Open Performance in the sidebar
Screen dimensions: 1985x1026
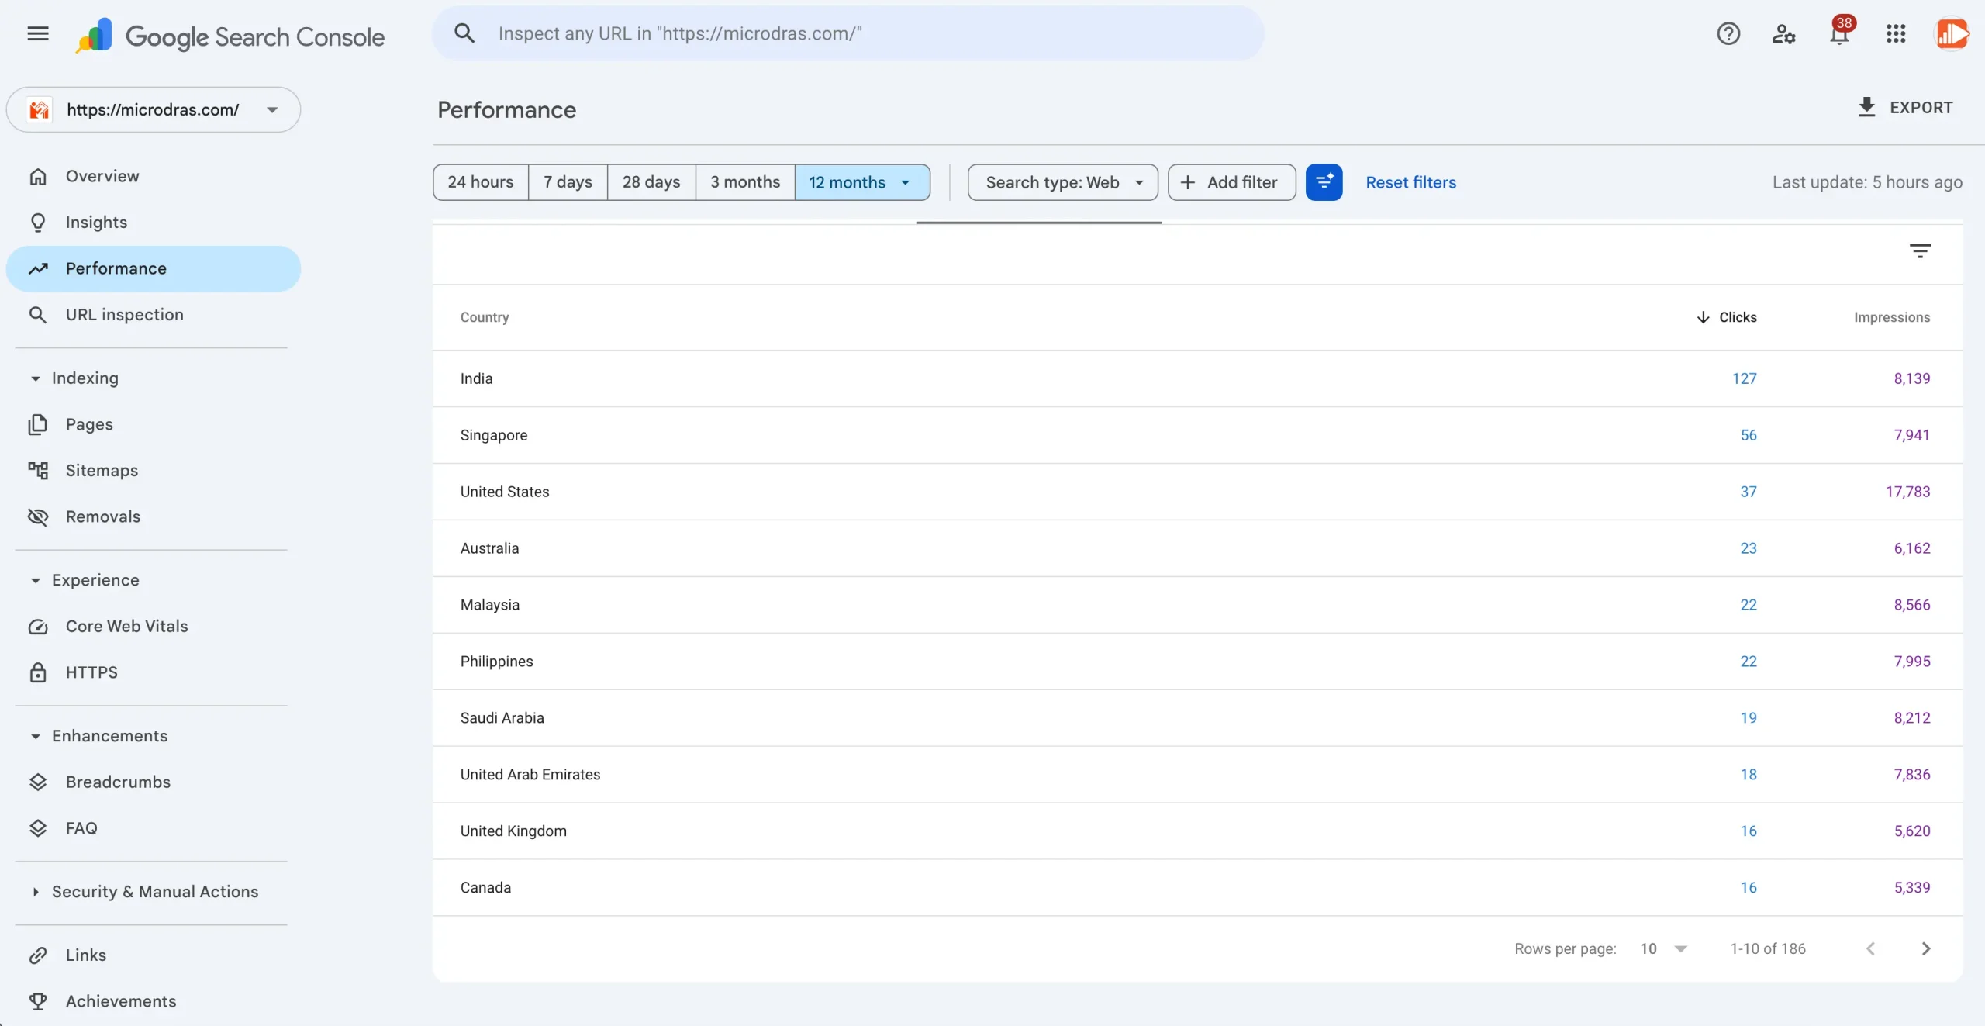point(154,269)
